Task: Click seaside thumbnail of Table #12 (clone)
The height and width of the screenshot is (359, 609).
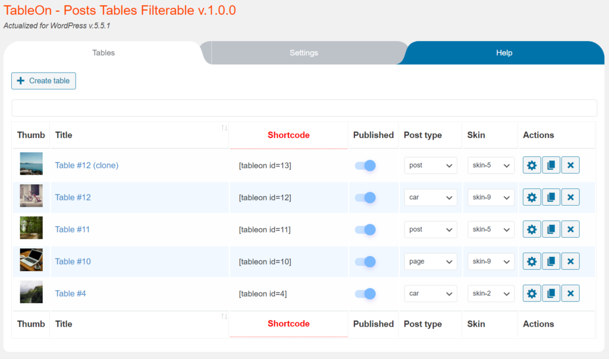Action: (x=32, y=163)
